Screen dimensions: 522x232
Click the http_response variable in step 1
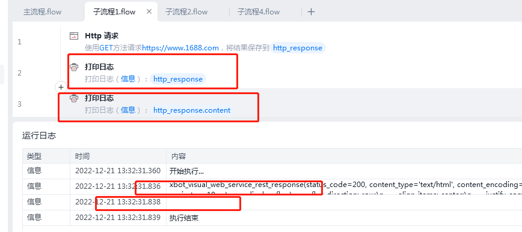(298, 48)
